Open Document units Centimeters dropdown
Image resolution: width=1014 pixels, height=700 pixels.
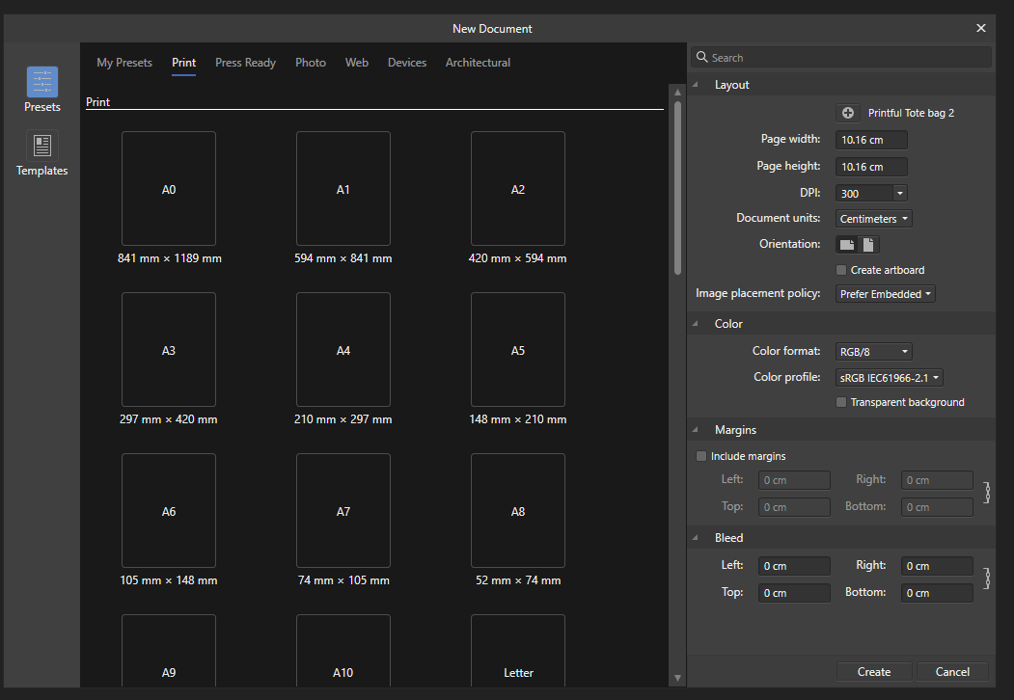pos(874,219)
